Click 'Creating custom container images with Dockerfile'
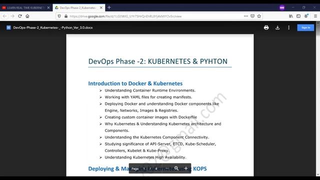Image resolution: width=320 pixels, height=180 pixels. click(151, 117)
